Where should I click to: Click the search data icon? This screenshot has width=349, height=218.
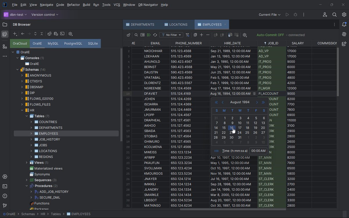click(x=136, y=35)
